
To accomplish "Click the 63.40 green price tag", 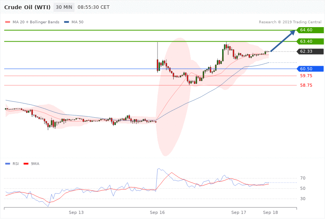I will tap(310, 41).
